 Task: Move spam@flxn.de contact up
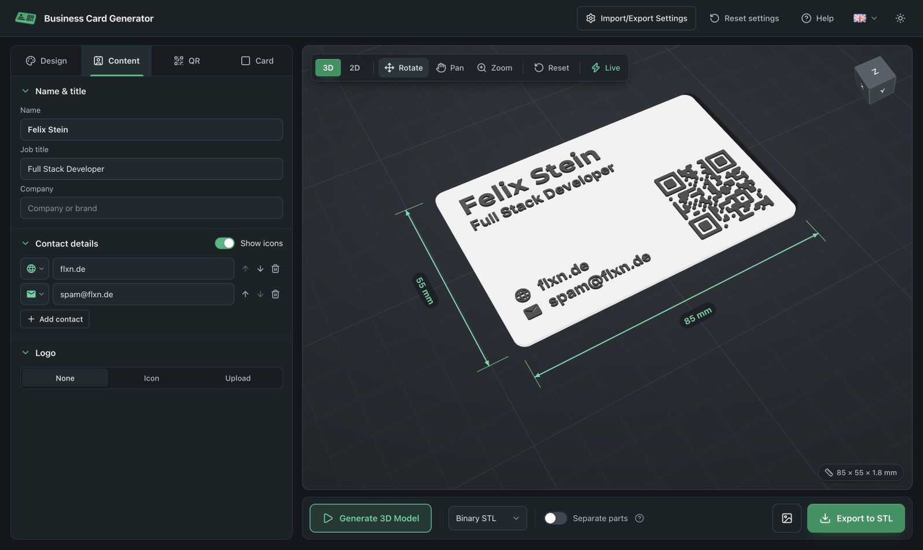click(245, 294)
